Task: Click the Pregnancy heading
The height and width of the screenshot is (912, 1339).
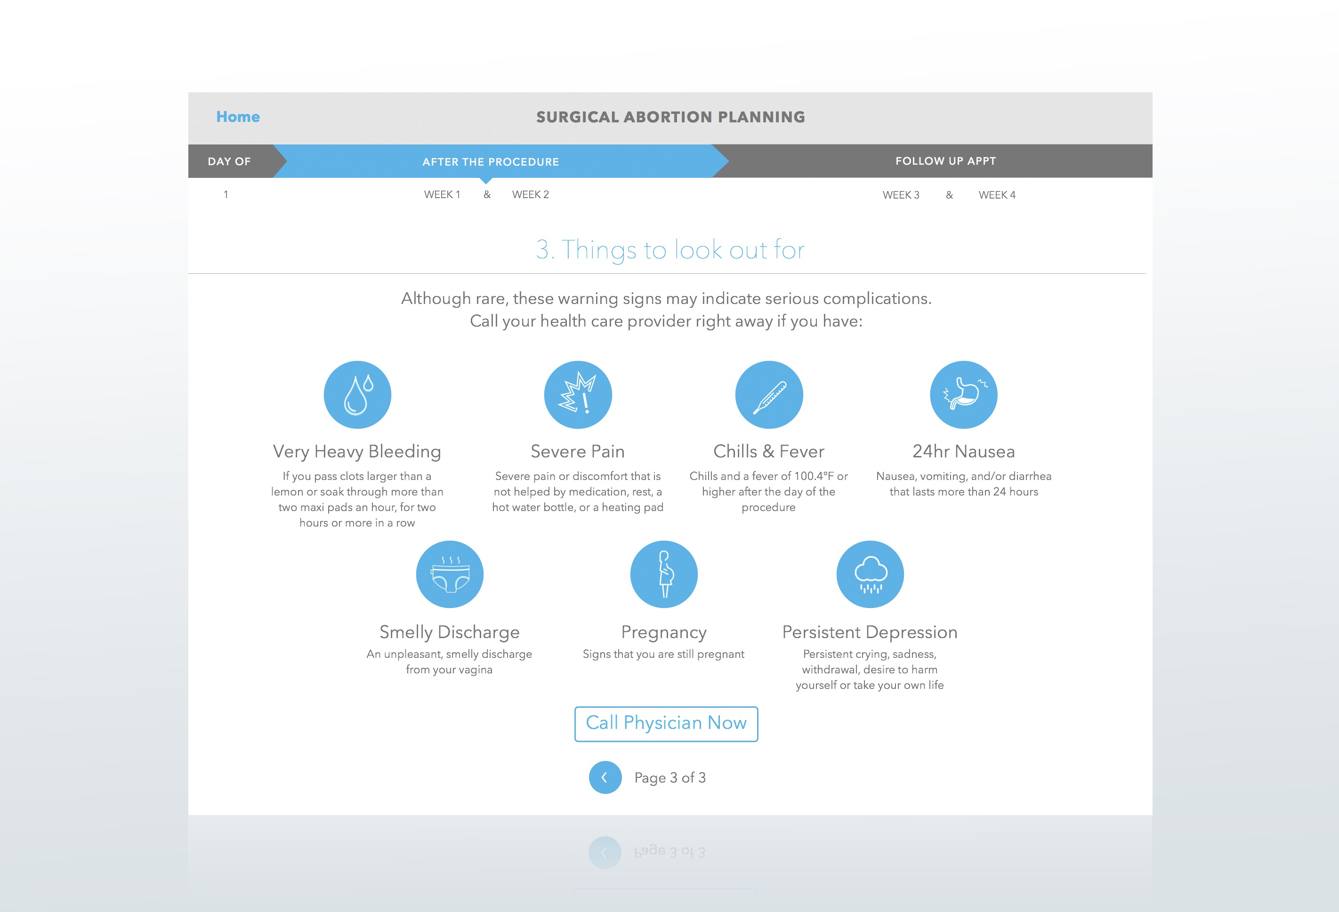Action: tap(664, 632)
